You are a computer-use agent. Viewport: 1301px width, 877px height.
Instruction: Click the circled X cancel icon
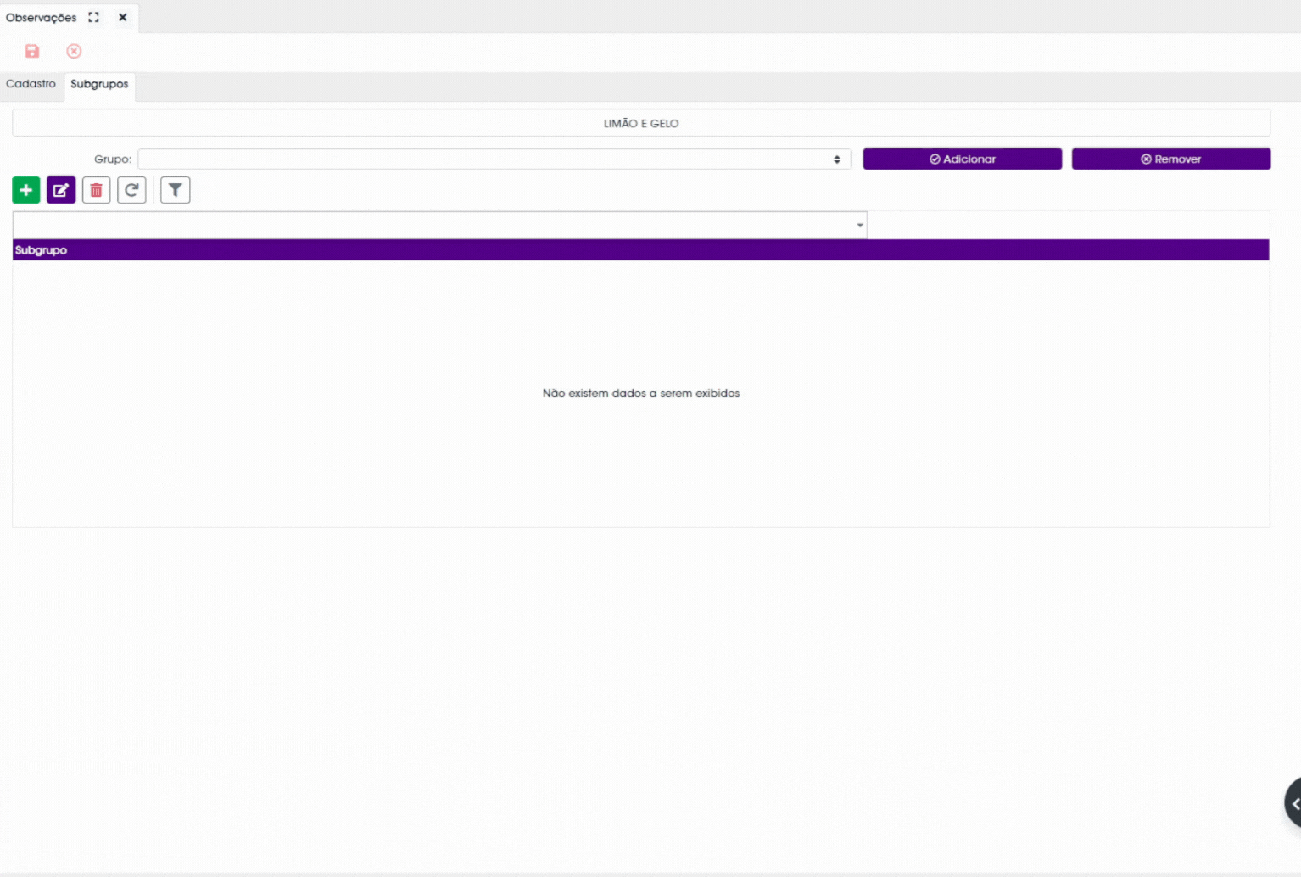[x=74, y=52]
